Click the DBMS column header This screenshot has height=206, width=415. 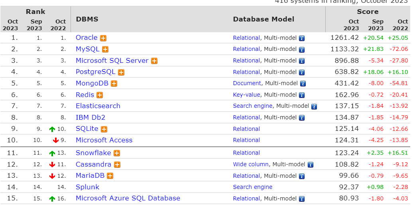pyautogui.click(x=87, y=19)
